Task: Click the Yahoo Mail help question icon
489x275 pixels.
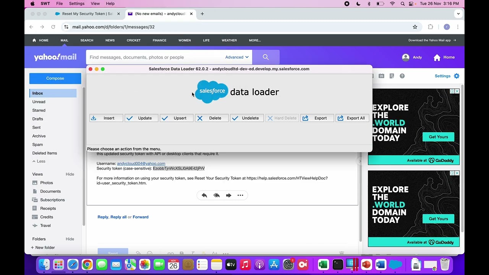Action: pyautogui.click(x=402, y=76)
